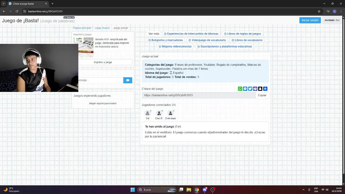Reload the page in Chrome
Screen dimensions: 345x194
click(x=17, y=11)
